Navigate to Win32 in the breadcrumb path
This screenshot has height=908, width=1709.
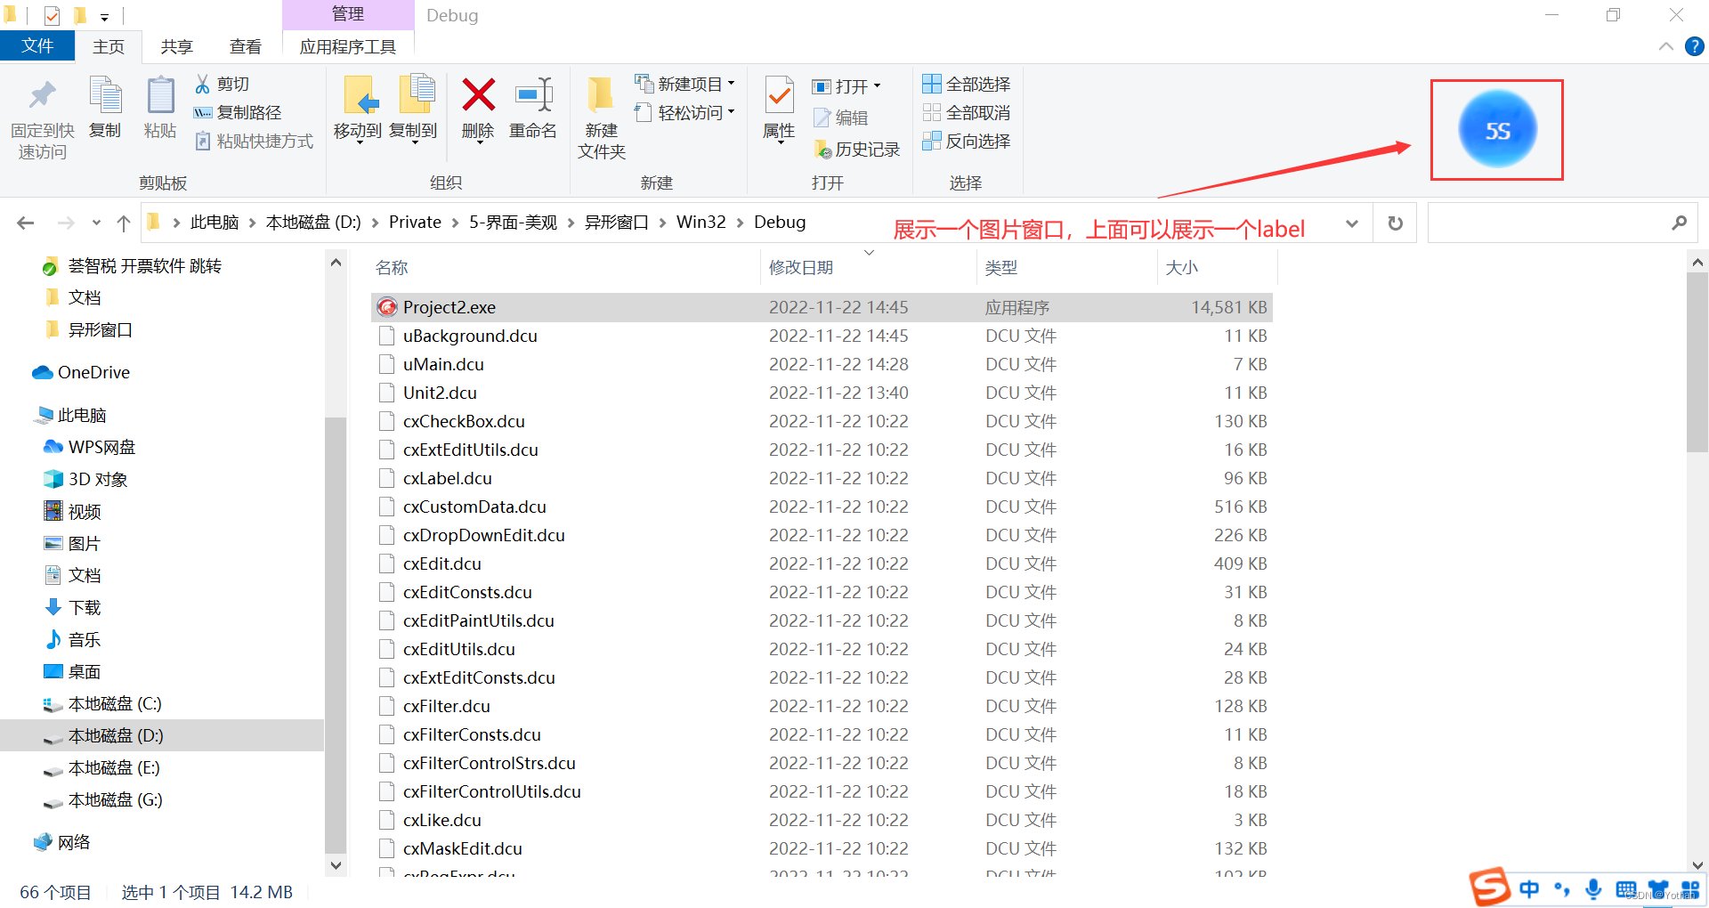(701, 222)
